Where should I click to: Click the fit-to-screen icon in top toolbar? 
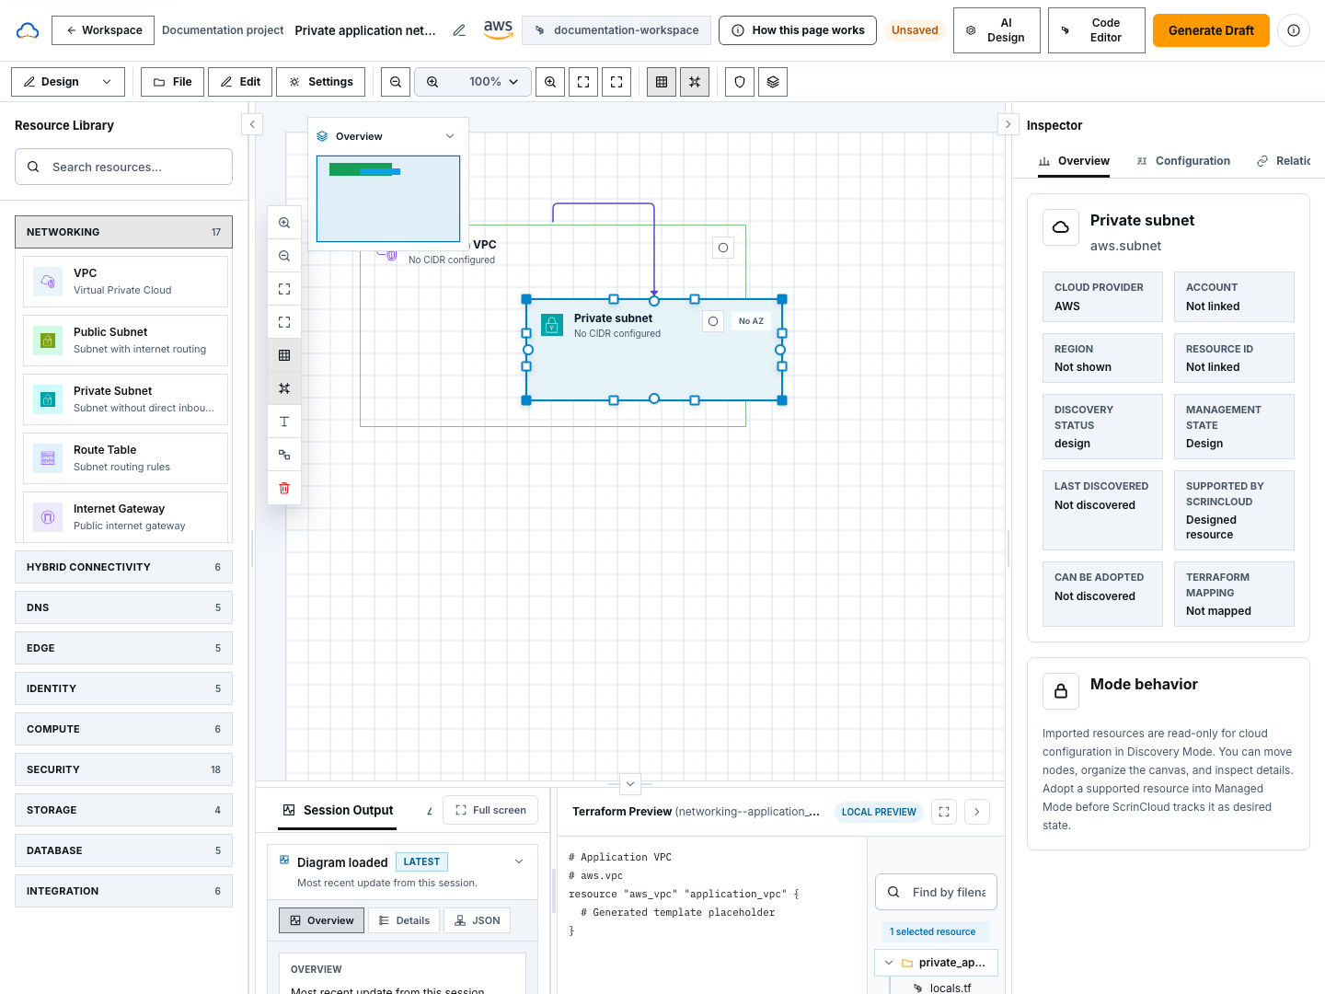(583, 82)
